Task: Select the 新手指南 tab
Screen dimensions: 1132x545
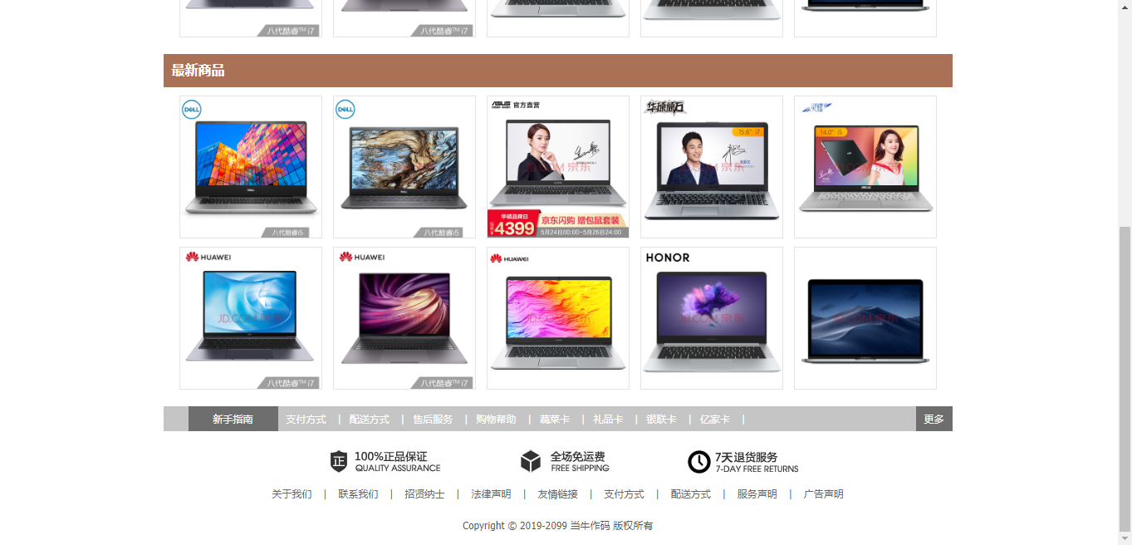Action: (x=233, y=419)
